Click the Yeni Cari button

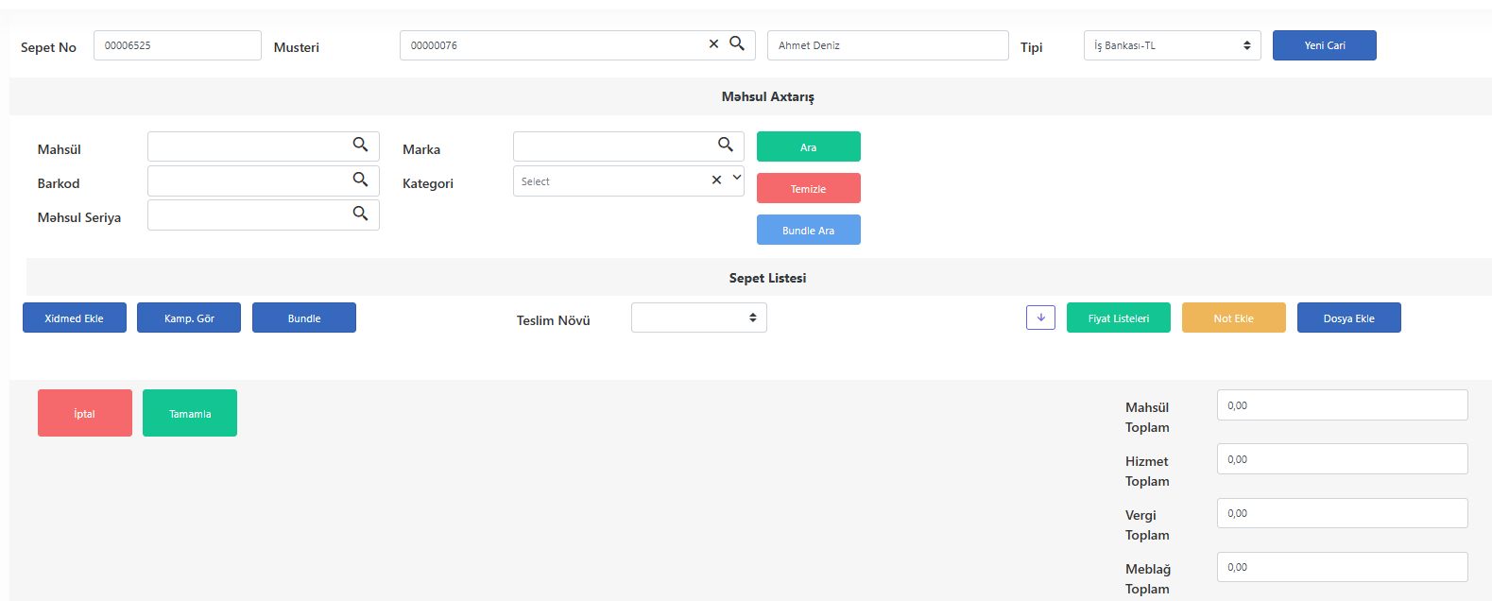tap(1325, 45)
